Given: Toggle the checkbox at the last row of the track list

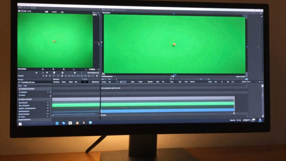Looking at the screenshot, I should pos(19,117).
